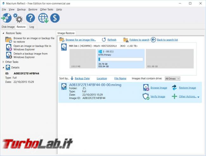The height and width of the screenshot is (156, 206).
Task: Click the Detach backup image icon
Action: point(9,55)
